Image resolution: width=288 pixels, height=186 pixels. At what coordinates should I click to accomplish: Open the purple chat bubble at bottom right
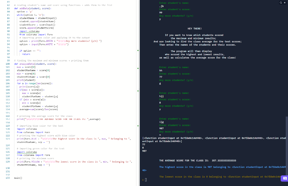284,178
